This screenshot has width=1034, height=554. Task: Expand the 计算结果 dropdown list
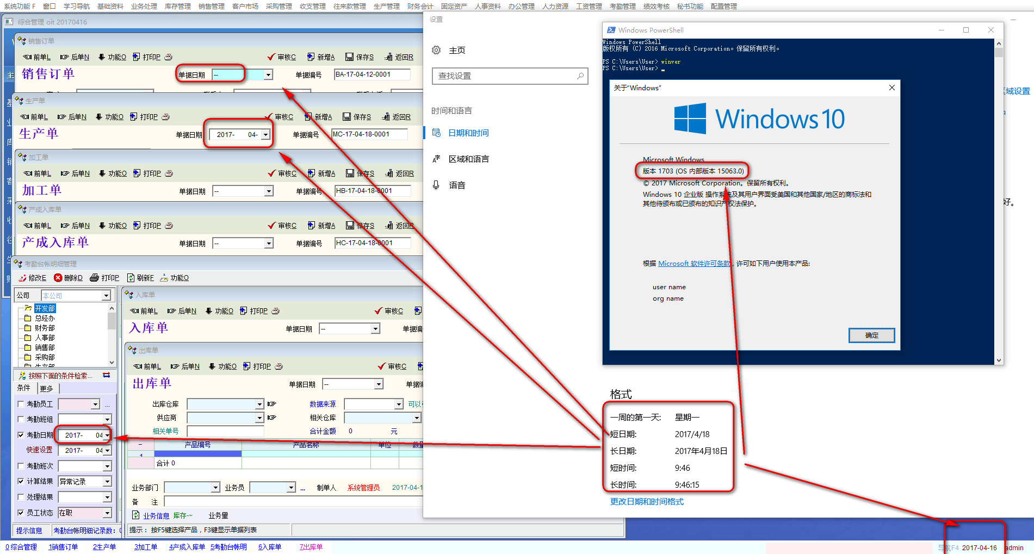[x=107, y=482]
